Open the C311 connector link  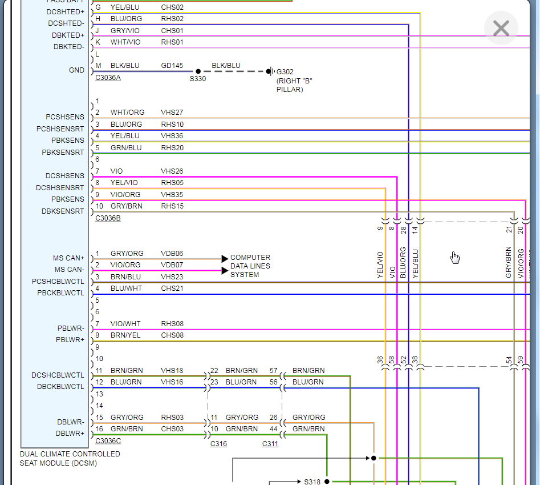270,444
